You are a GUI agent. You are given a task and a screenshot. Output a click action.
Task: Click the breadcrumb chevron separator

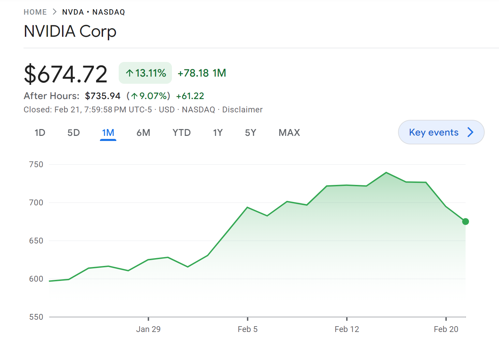pos(55,12)
